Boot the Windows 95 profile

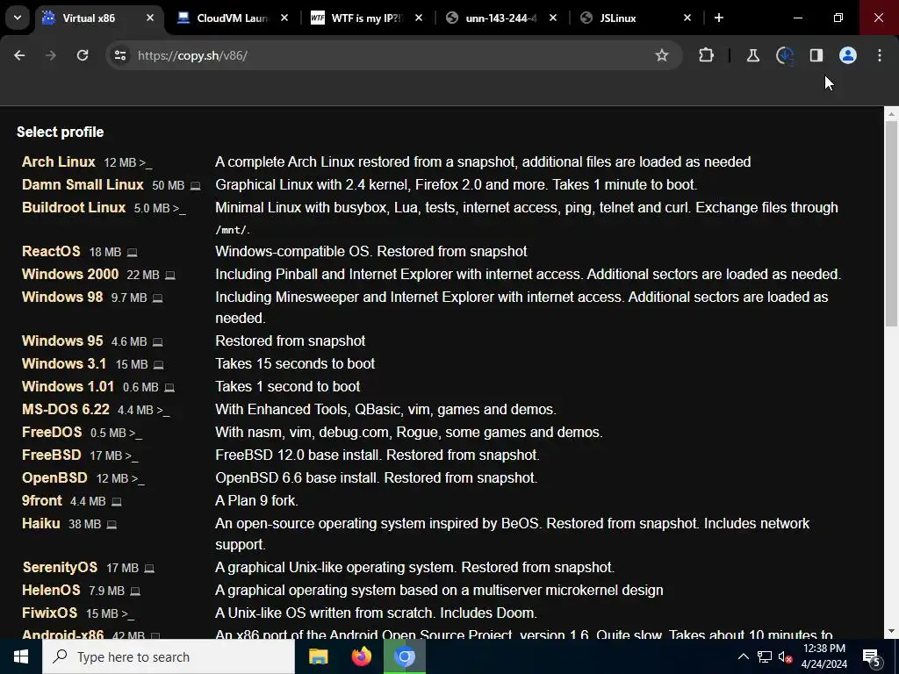[62, 341]
